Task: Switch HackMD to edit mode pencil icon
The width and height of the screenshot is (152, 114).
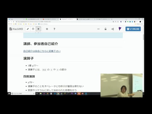Action: pos(28,29)
